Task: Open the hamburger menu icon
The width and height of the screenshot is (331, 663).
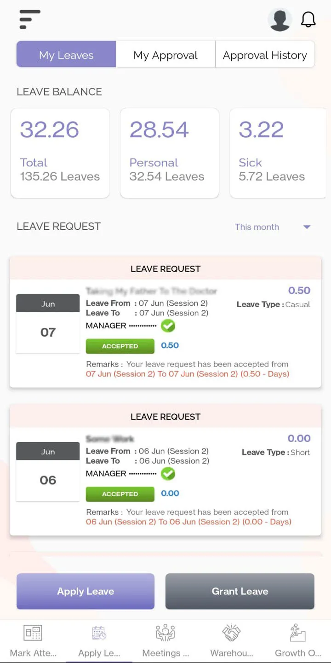Action: coord(29,19)
